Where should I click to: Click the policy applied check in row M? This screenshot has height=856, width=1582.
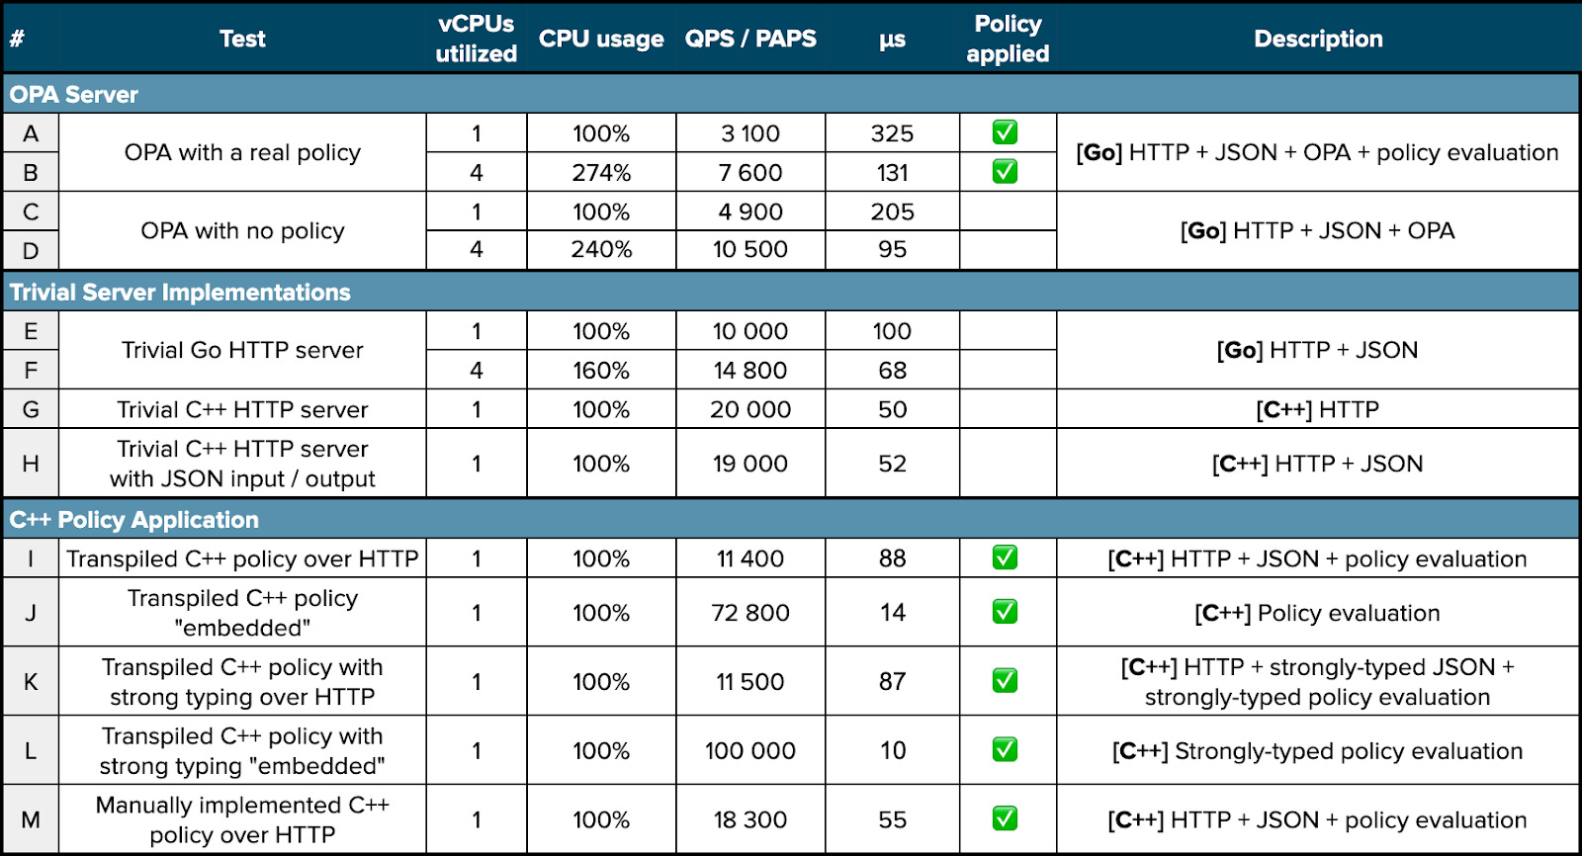(x=1005, y=818)
